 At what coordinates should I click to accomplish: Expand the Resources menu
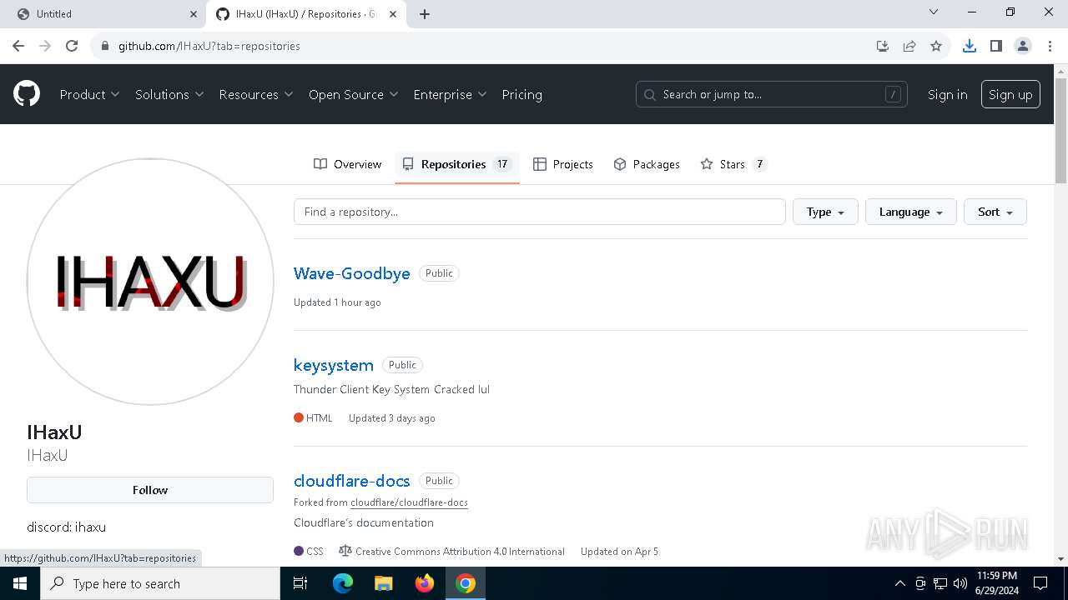point(256,94)
